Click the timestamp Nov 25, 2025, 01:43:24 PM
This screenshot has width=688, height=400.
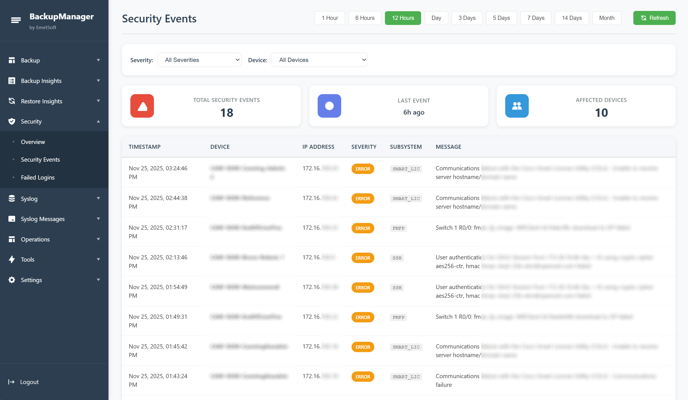pos(158,380)
